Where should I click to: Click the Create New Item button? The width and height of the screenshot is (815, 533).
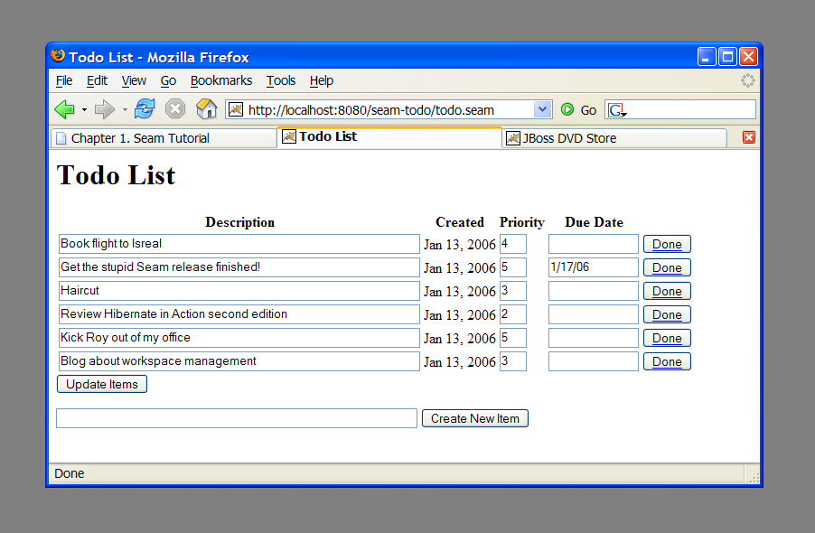[x=474, y=418]
